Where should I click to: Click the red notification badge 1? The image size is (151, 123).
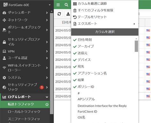click(x=42, y=87)
